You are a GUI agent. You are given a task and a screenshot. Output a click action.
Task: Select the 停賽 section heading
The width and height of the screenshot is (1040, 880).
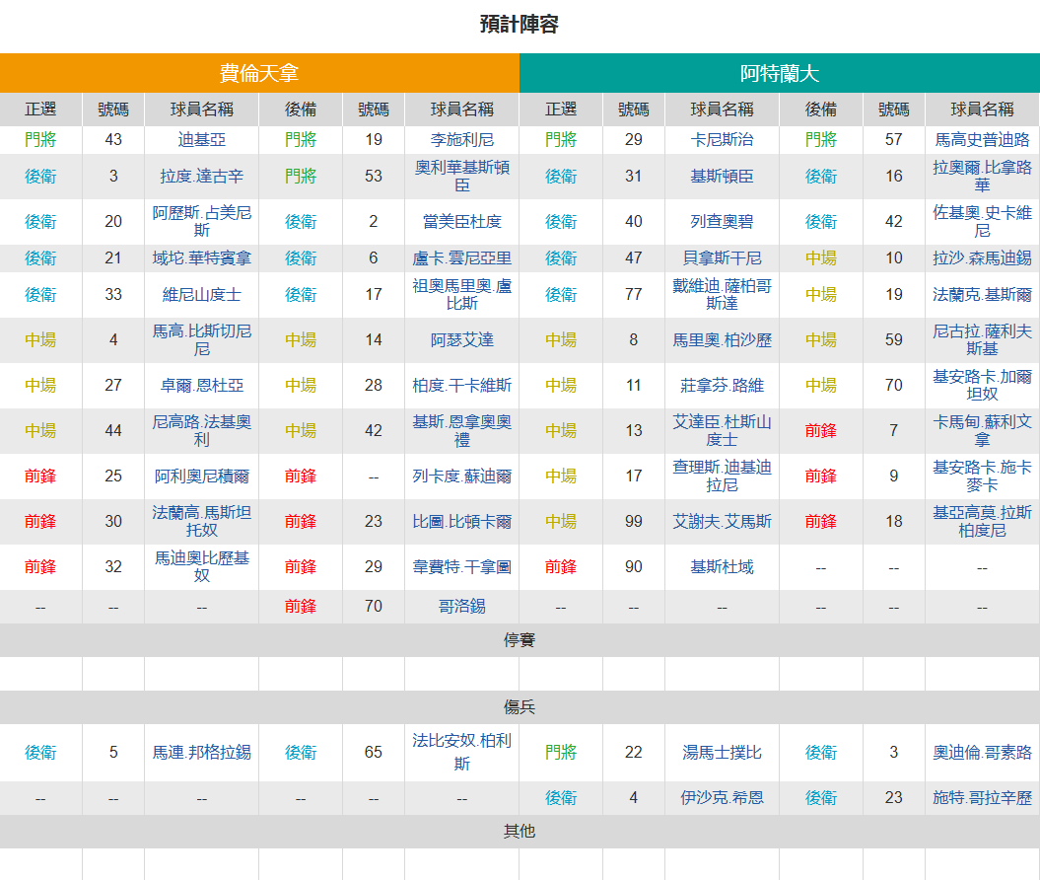click(x=520, y=640)
